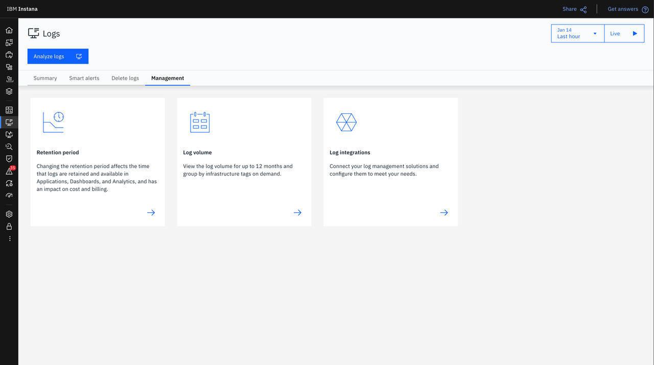
Task: Open the gauge speedometer sidebar icon
Action: 9,196
